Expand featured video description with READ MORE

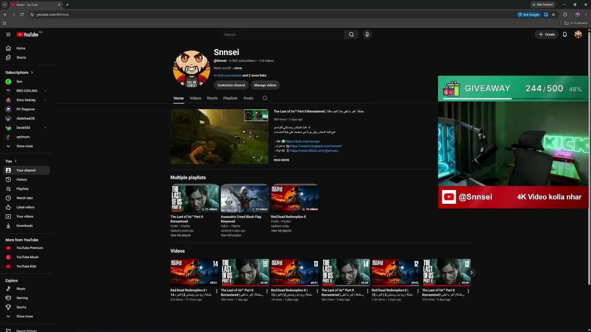(282, 160)
